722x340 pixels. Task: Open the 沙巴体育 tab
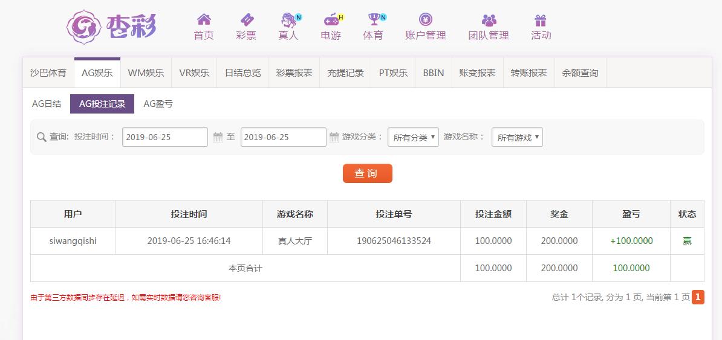(48, 73)
